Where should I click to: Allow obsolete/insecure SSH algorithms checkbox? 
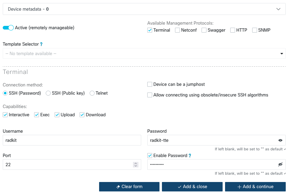(x=150, y=95)
